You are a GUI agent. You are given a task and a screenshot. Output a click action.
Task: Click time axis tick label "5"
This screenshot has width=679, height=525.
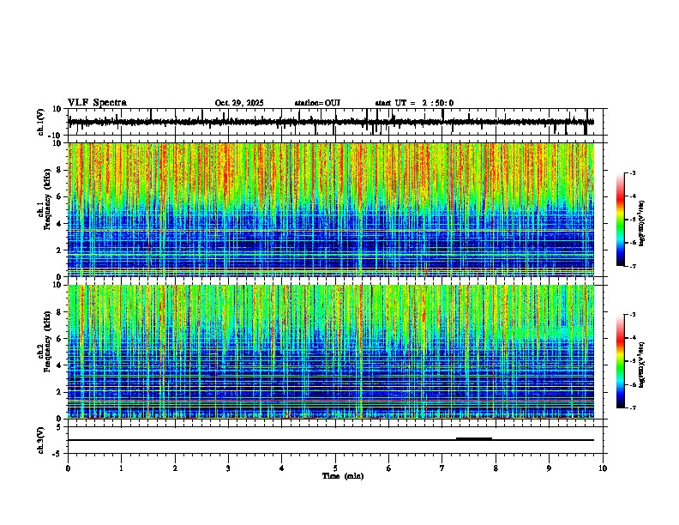tap(335, 468)
